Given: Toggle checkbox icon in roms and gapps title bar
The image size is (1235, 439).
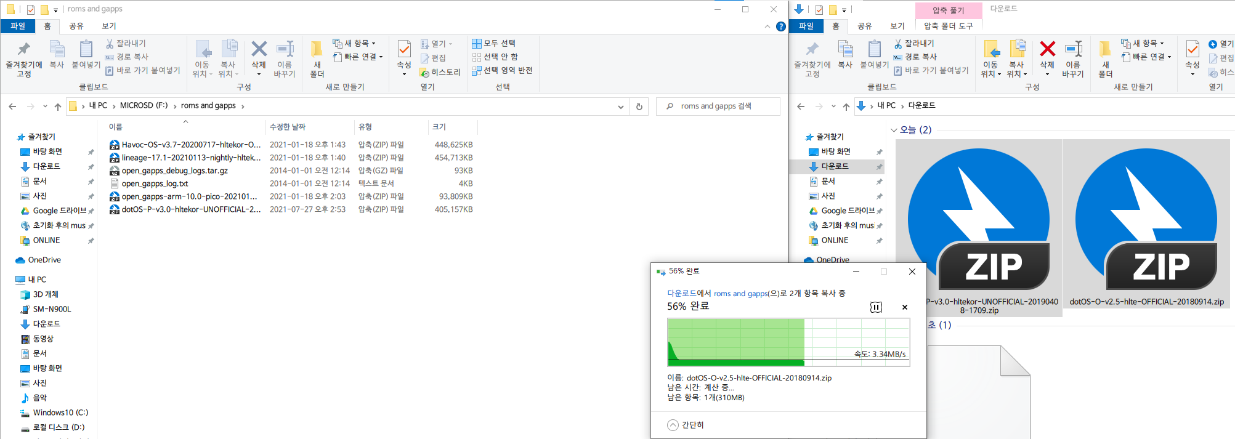Looking at the screenshot, I should 31,9.
